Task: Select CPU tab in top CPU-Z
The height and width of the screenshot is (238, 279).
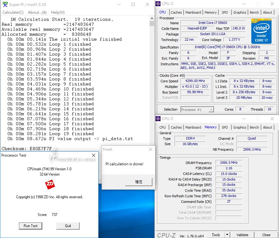Action: pos(162,12)
